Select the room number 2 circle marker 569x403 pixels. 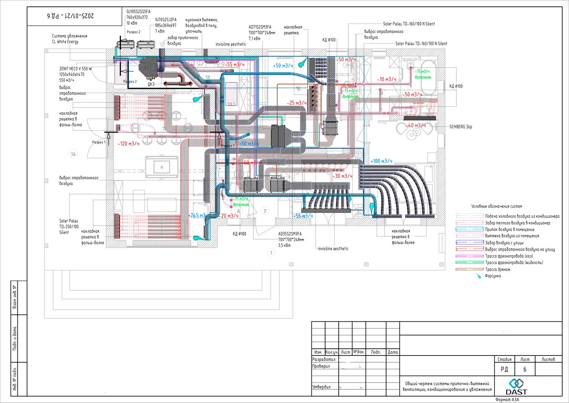pyautogui.click(x=265, y=211)
